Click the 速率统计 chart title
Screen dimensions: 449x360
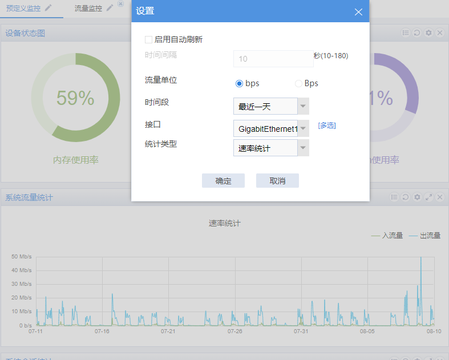click(x=225, y=224)
